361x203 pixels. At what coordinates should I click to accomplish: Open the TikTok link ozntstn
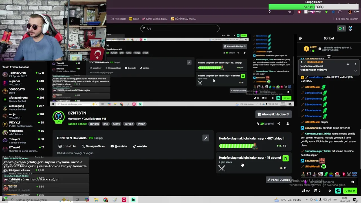click(140, 146)
